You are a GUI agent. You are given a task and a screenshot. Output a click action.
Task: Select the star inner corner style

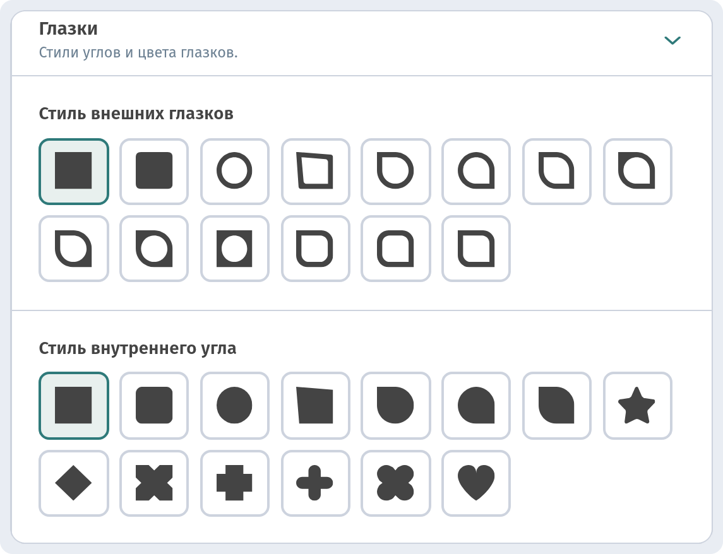637,406
